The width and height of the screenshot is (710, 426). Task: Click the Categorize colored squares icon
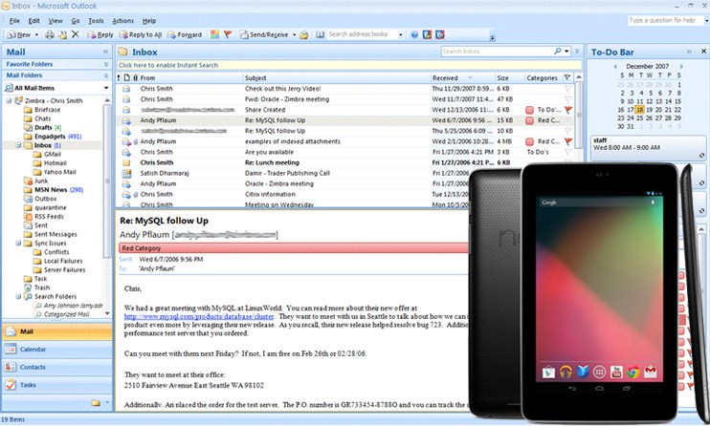[x=214, y=34]
